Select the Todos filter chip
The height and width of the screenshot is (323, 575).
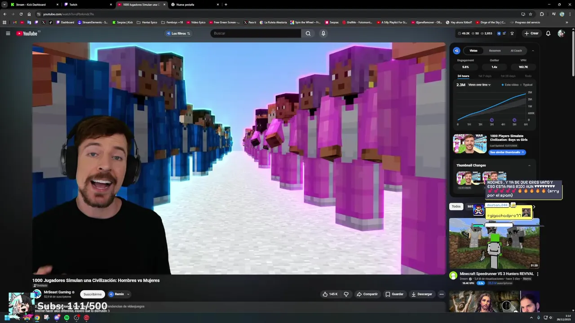pyautogui.click(x=456, y=206)
